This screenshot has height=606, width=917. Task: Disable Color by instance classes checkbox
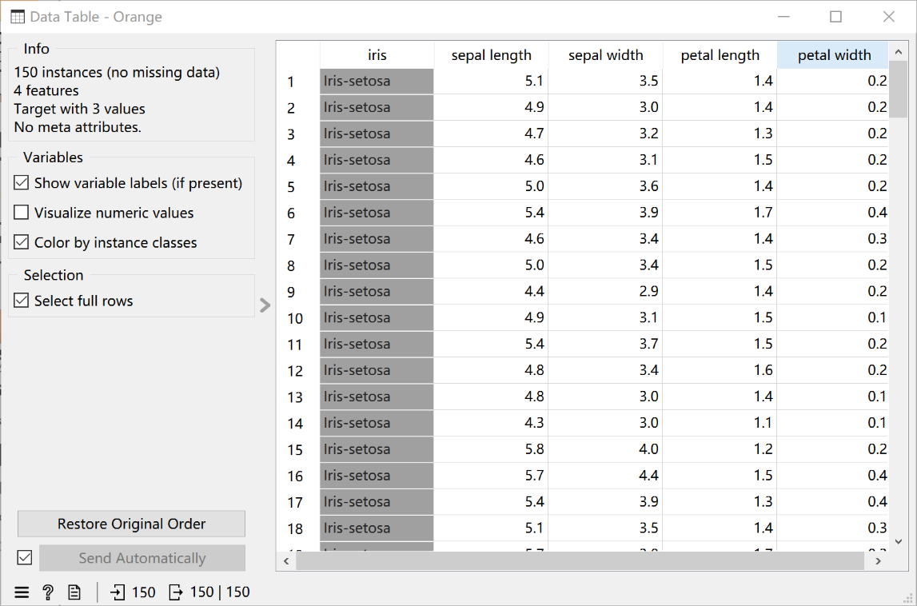[x=21, y=242]
